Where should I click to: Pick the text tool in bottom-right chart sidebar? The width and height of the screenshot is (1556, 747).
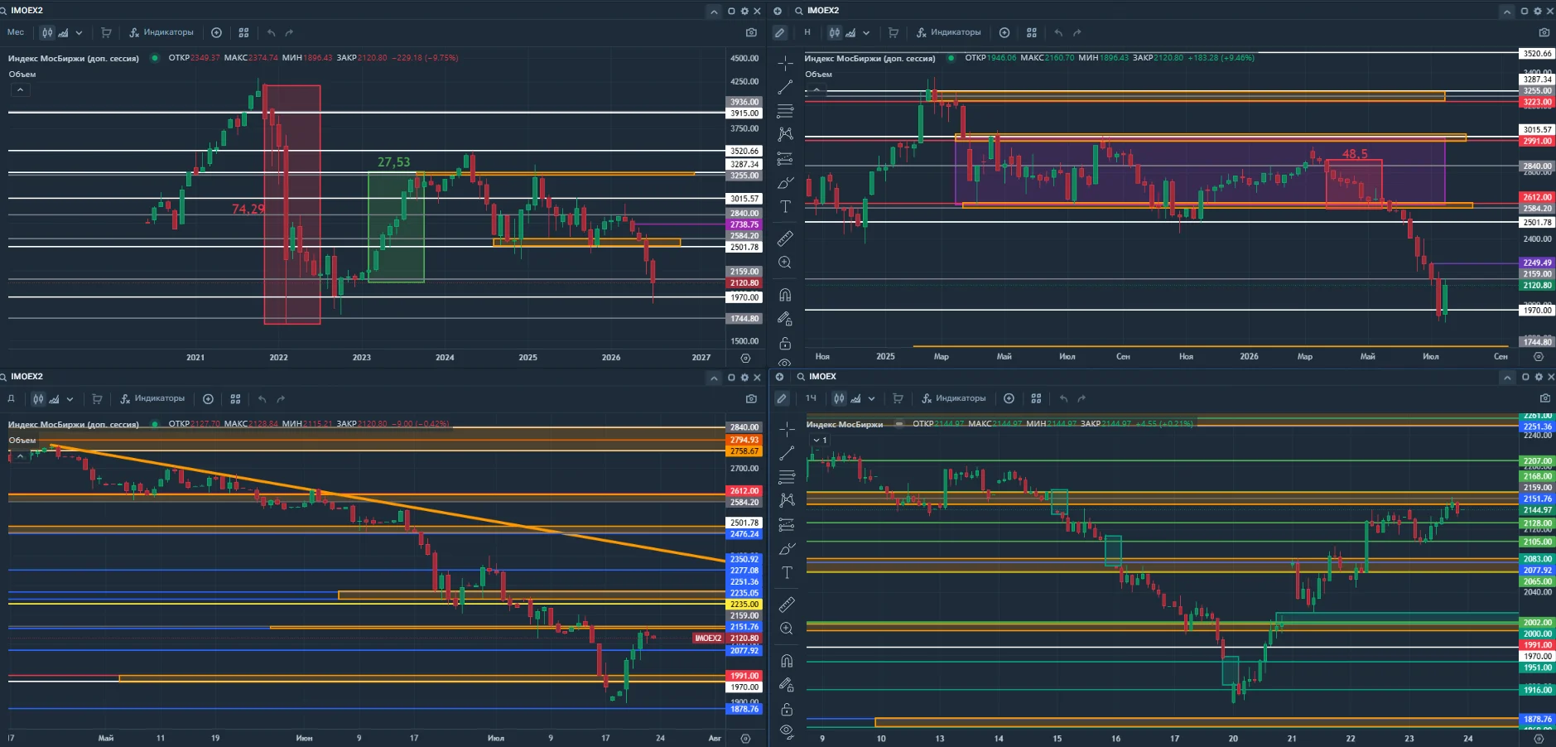787,573
